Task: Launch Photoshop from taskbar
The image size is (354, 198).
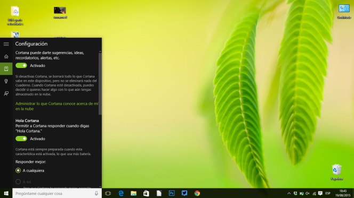Action: (172, 193)
